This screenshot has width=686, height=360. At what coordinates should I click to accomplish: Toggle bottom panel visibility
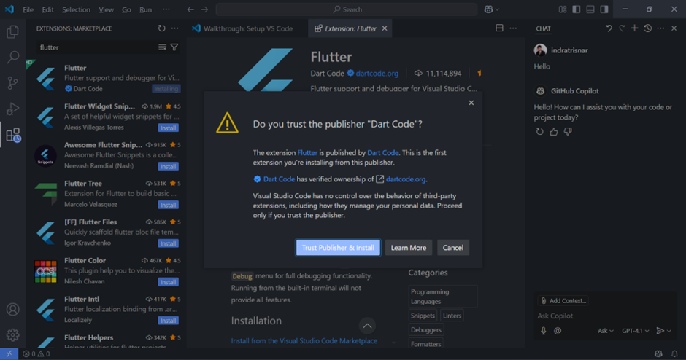point(590,9)
